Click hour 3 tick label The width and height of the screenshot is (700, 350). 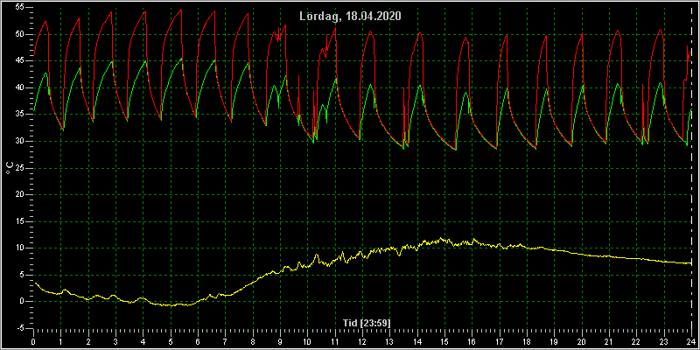(x=115, y=341)
